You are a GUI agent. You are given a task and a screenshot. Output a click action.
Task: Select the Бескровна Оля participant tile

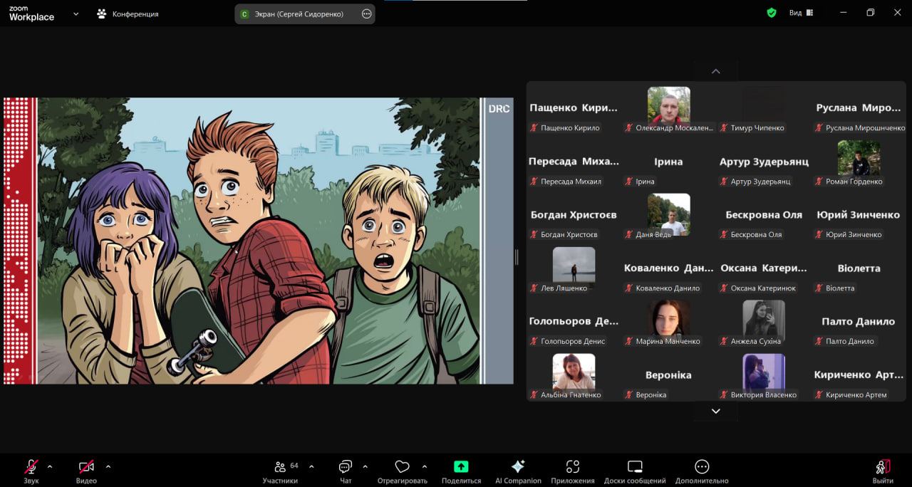(x=764, y=215)
